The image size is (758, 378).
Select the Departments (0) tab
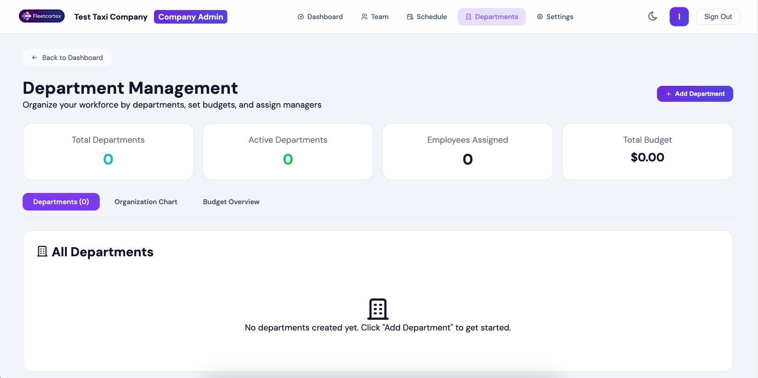(x=61, y=202)
